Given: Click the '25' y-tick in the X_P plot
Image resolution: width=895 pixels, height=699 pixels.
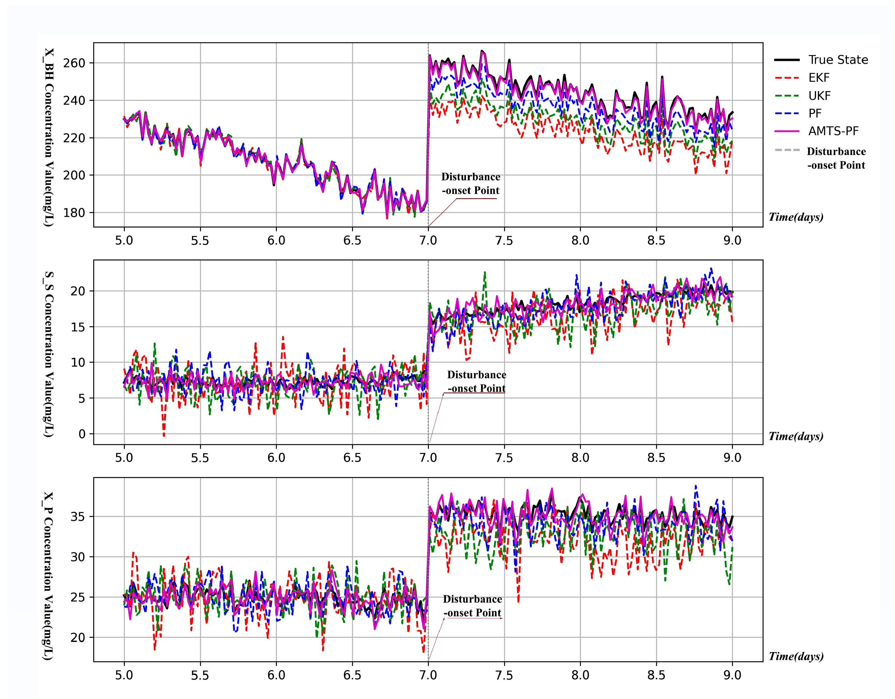Looking at the screenshot, I should click(78, 597).
